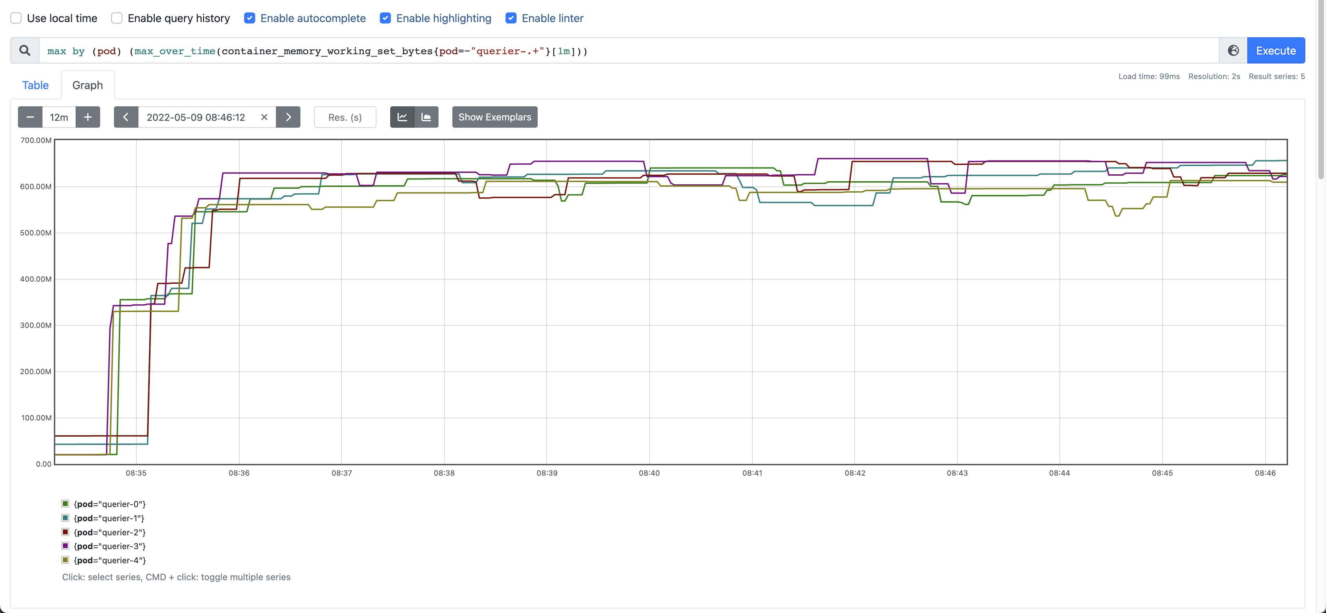The image size is (1326, 613).
Task: Click the globe/inspector icon in query bar
Action: (1233, 50)
